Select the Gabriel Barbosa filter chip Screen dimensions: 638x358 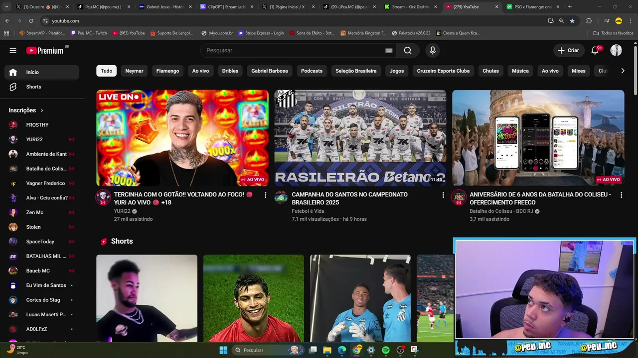tap(270, 71)
